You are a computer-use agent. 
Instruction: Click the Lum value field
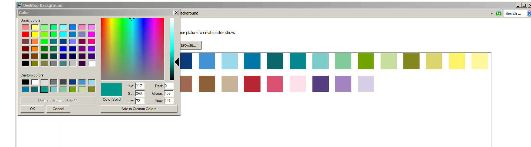click(140, 101)
